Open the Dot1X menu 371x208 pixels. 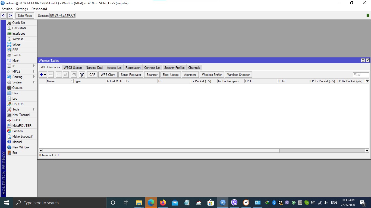pyautogui.click(x=22, y=120)
